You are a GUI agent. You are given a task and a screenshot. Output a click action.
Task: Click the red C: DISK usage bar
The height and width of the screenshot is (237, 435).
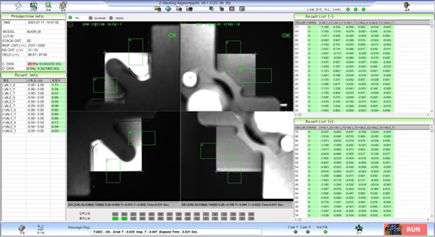pyautogui.click(x=30, y=64)
